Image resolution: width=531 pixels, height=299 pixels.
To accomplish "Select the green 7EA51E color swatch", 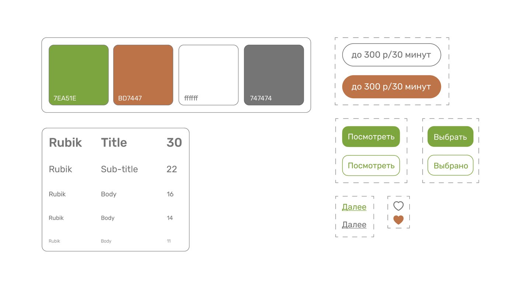I will (79, 75).
